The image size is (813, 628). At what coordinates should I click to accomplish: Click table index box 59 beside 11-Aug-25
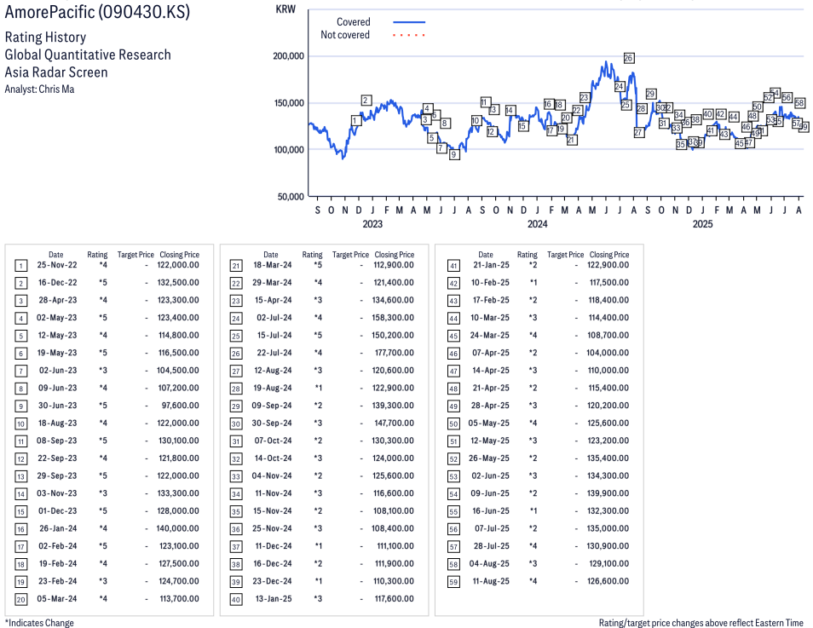453,582
